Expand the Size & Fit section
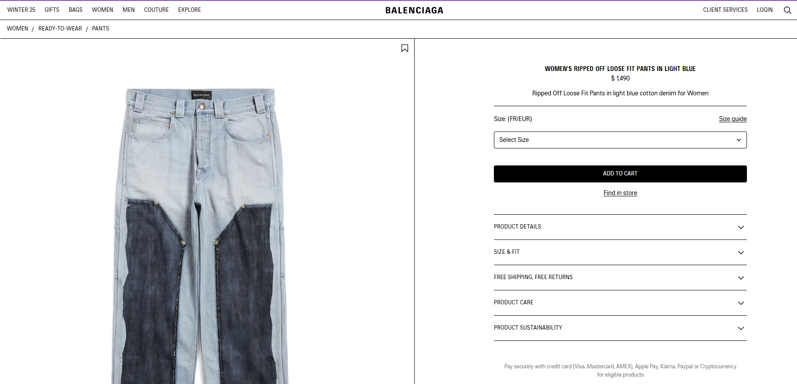The image size is (797, 384). [620, 252]
